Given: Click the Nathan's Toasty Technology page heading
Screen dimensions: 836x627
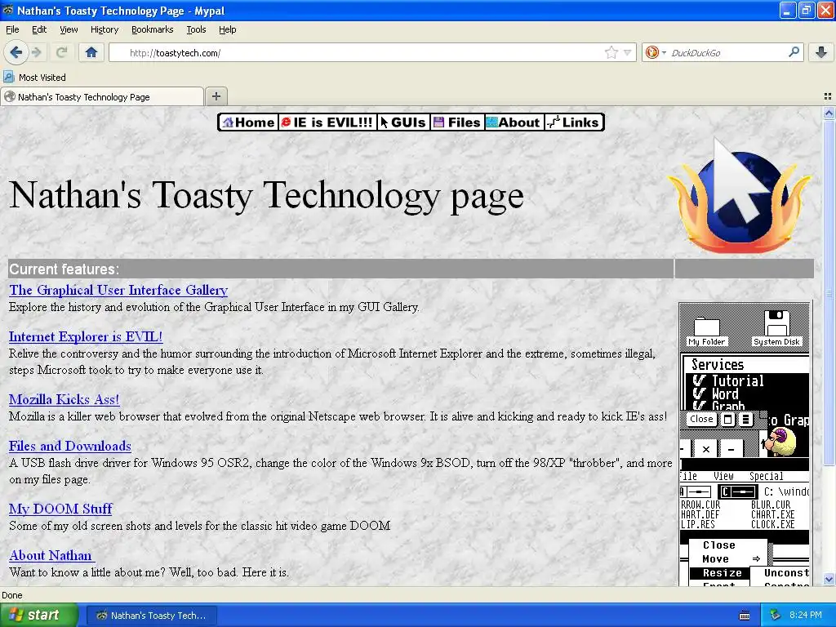Looking at the screenshot, I should point(267,195).
